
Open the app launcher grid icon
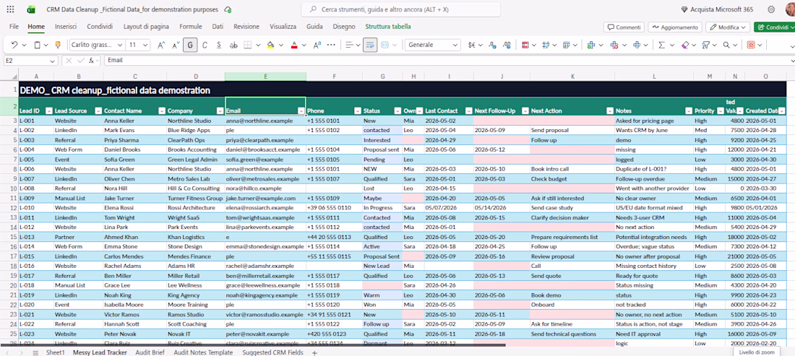click(11, 9)
